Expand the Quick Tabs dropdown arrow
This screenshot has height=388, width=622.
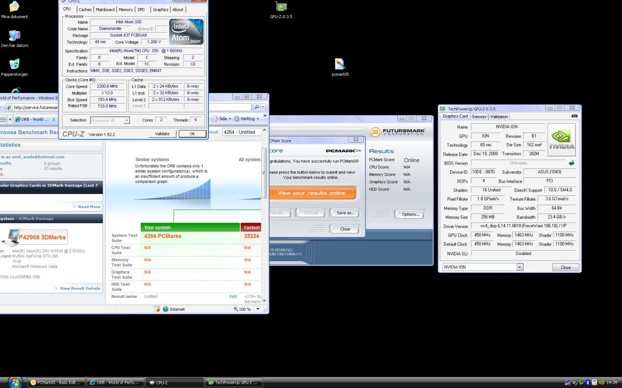coord(10,120)
